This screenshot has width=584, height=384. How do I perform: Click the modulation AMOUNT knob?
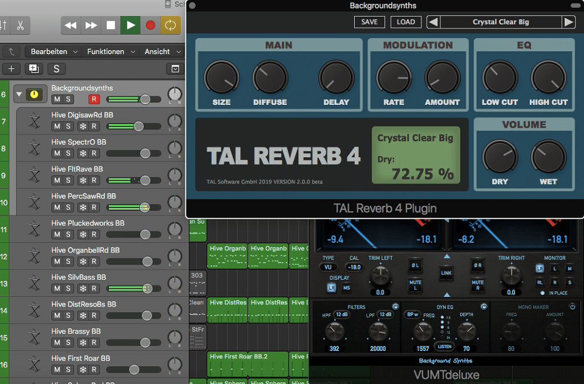443,77
